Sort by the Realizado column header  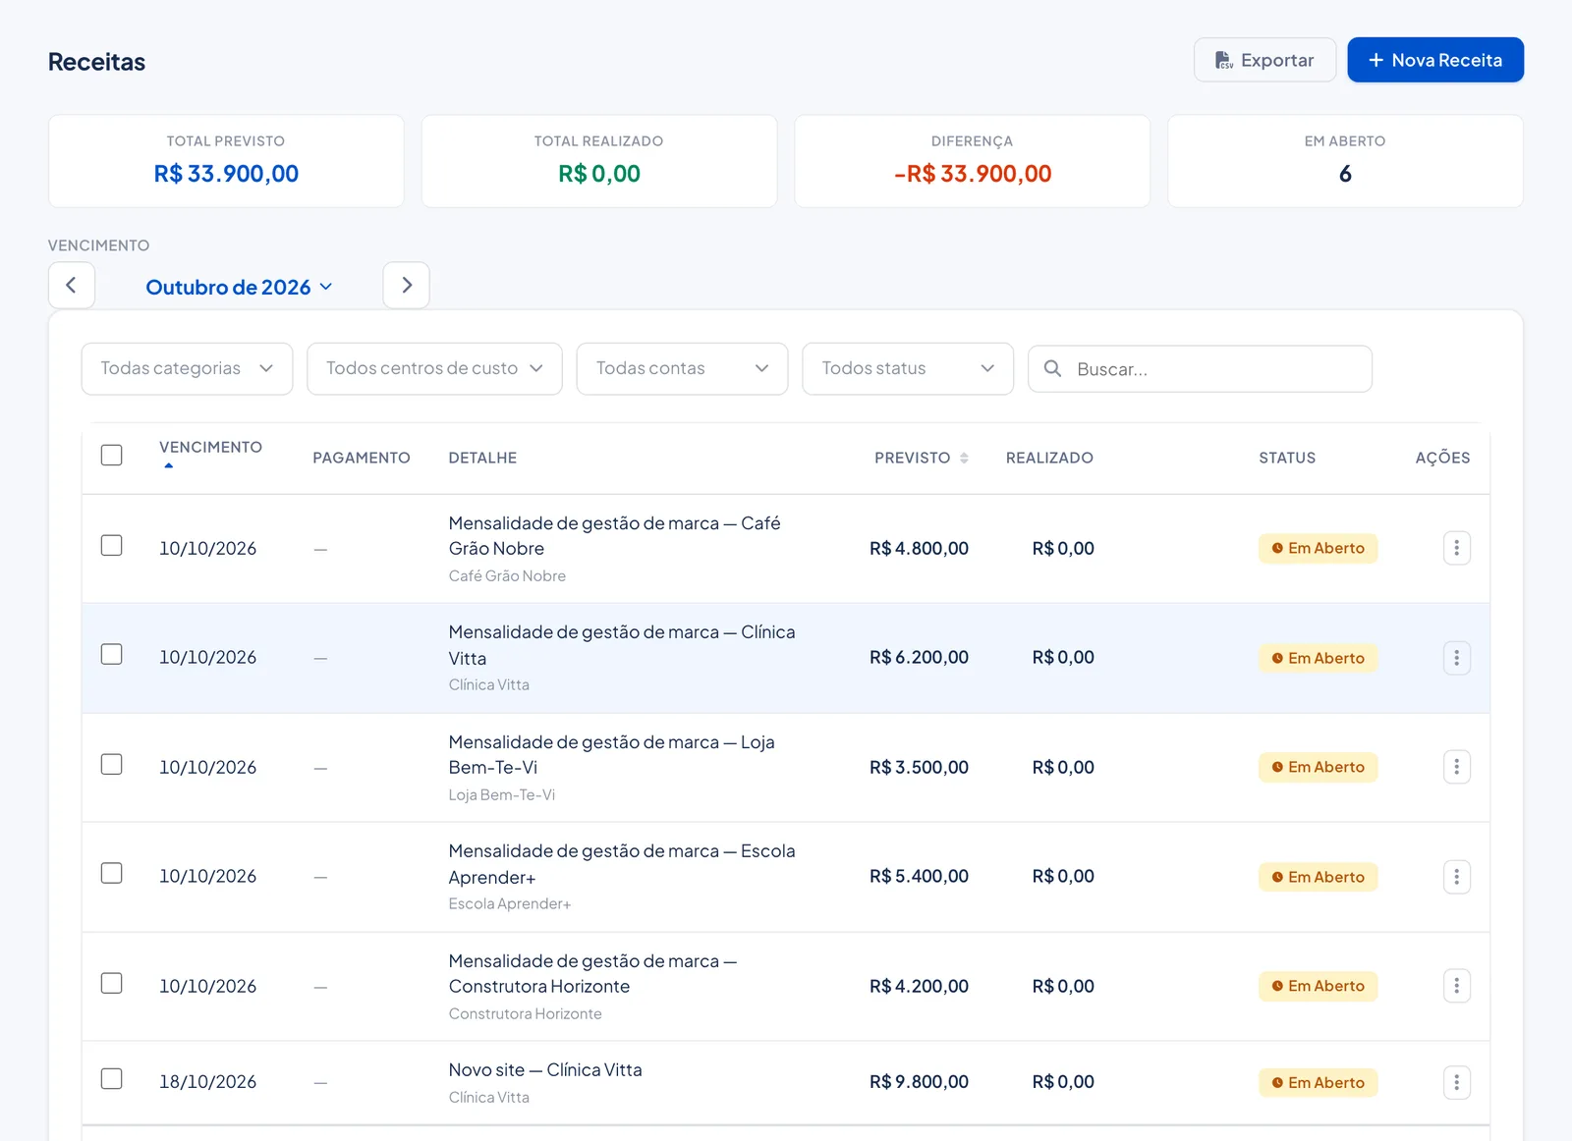1049,458
